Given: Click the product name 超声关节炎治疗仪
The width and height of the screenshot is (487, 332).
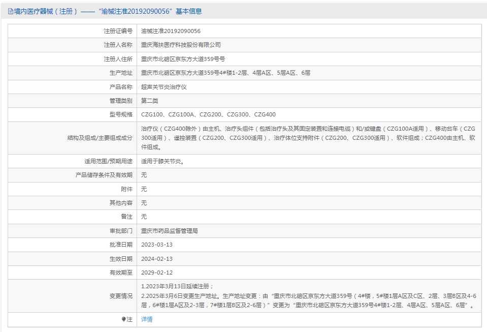Looking at the screenshot, I should click(164, 87).
